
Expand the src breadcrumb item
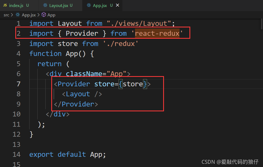[6, 15]
